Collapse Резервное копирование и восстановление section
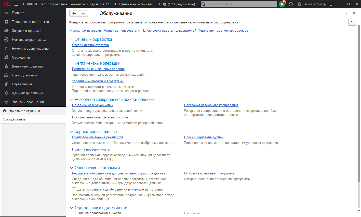 tap(71, 100)
